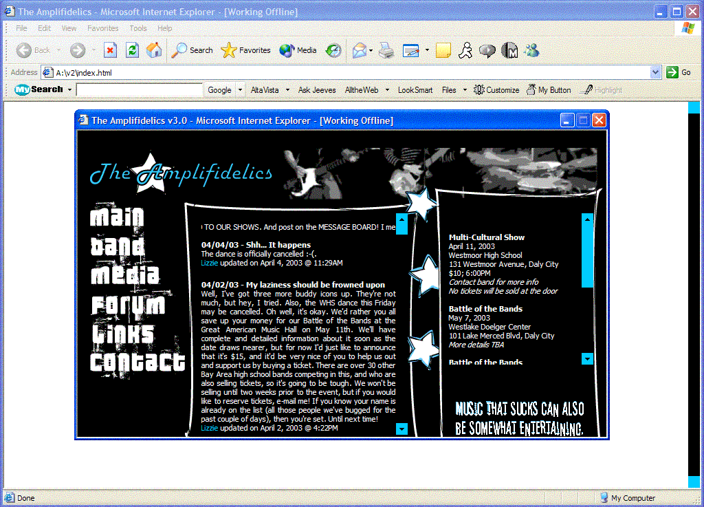This screenshot has height=507, width=704.
Task: Click Lizzie link in April 2 update
Action: 209,428
